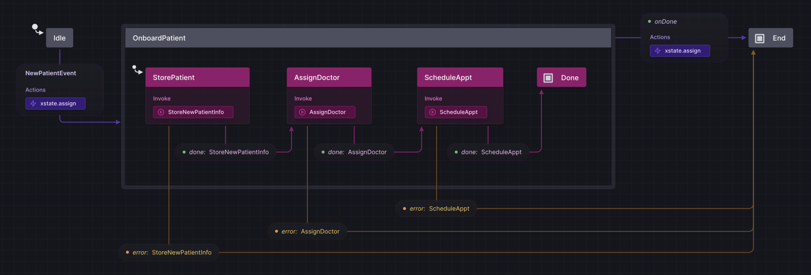
Task: Click the done: AssignDoctor transition label
Action: point(354,152)
